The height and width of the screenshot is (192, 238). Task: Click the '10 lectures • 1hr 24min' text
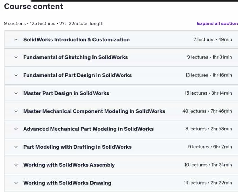[x=208, y=165]
